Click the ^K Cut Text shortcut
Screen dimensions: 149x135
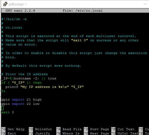(123, 129)
